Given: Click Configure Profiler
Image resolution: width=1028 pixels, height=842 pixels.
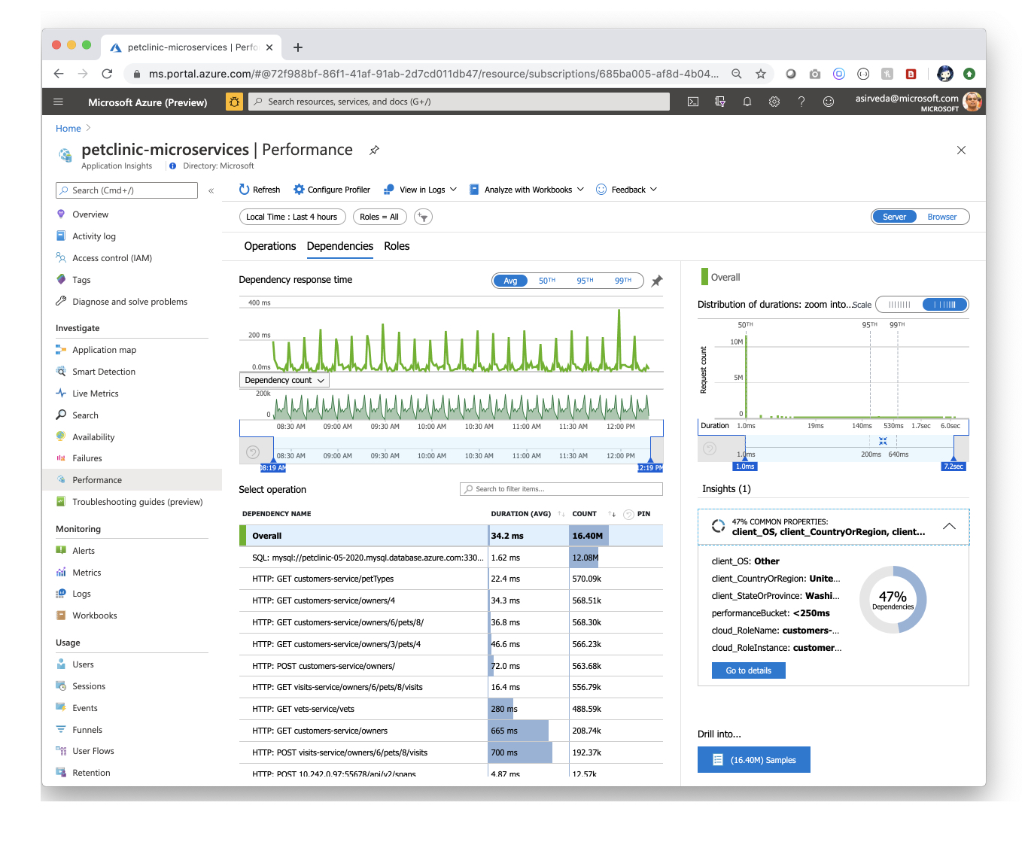Looking at the screenshot, I should [x=332, y=190].
